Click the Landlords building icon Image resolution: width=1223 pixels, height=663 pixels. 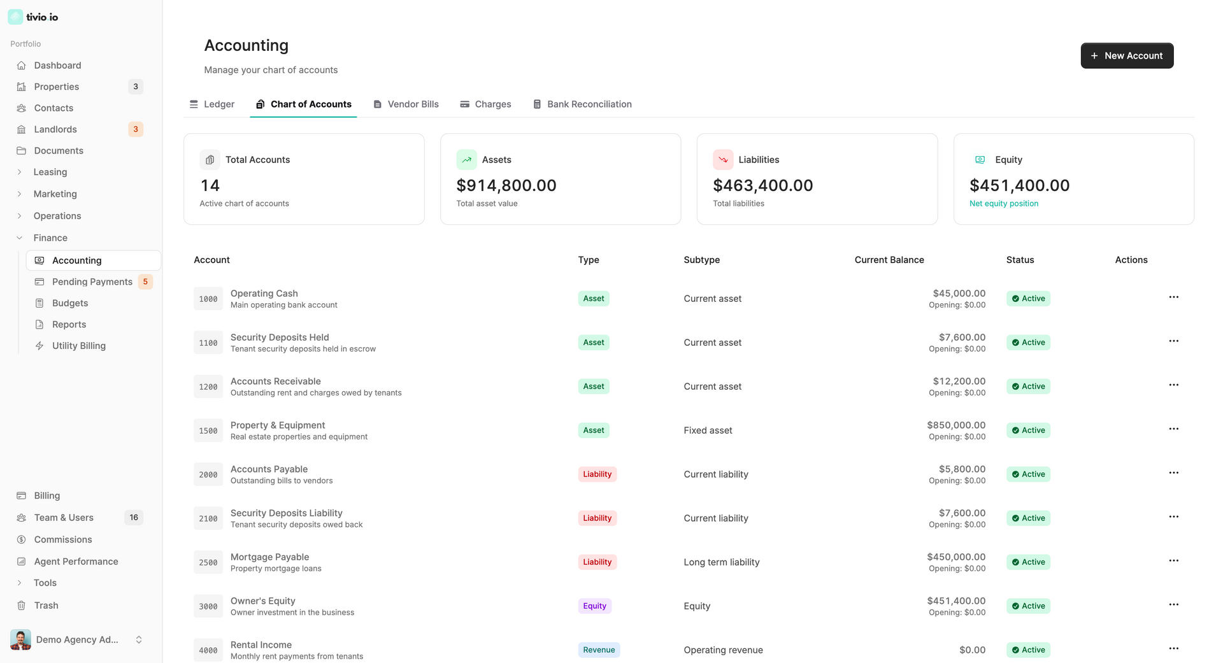point(21,129)
